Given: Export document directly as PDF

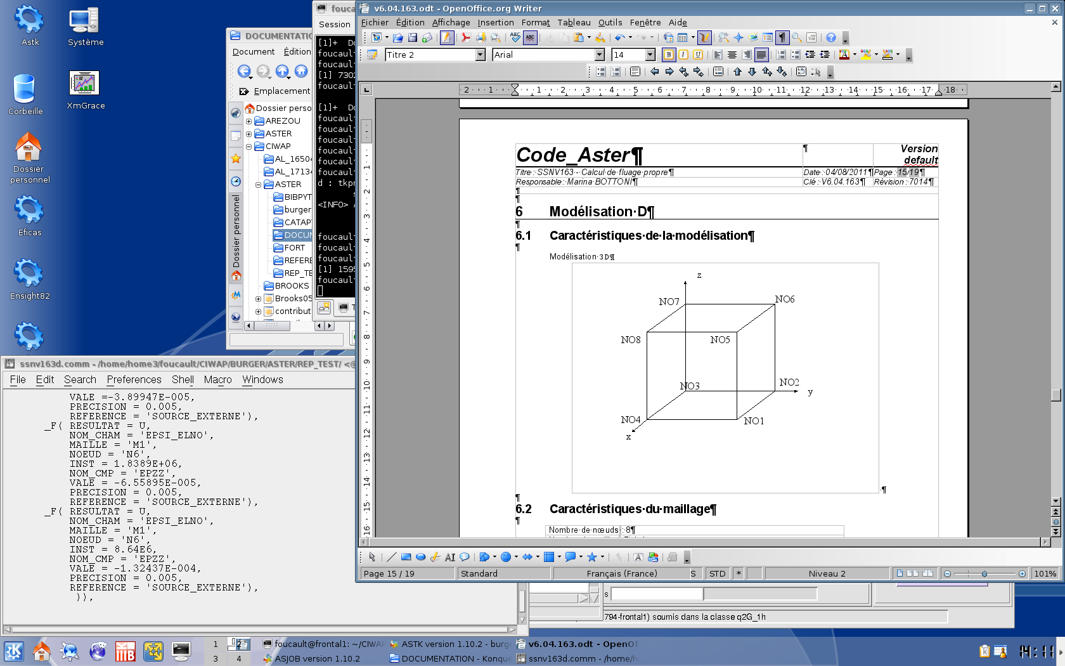Looking at the screenshot, I should [x=466, y=38].
